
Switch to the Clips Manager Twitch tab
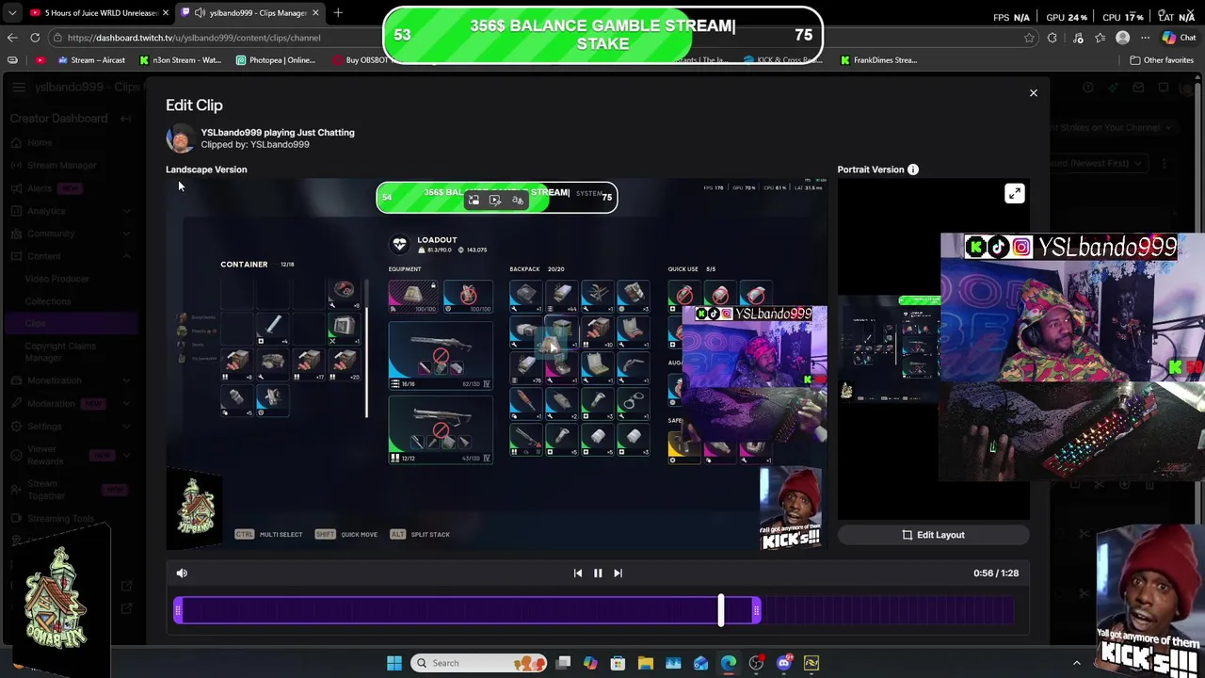[249, 13]
